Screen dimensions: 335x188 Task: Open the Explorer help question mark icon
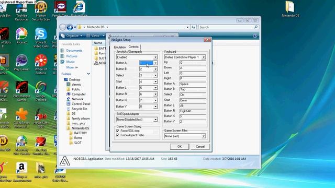[255, 36]
